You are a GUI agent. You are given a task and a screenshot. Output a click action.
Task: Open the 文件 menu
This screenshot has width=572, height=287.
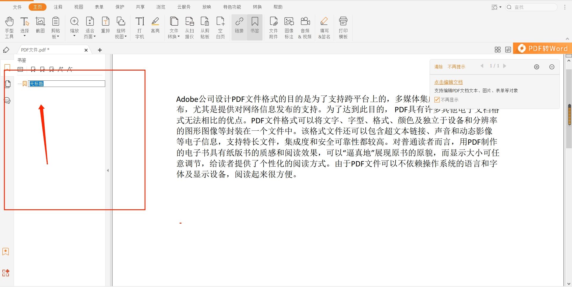pyautogui.click(x=17, y=7)
